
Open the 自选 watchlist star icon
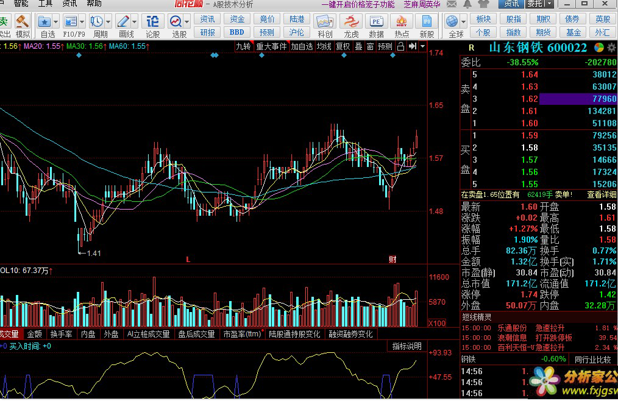tap(44, 21)
